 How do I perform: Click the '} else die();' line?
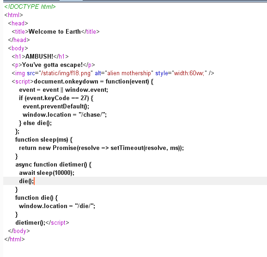coord(35,123)
